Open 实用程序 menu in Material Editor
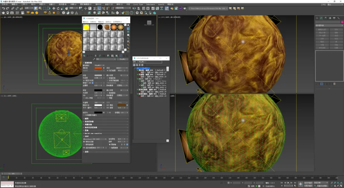Image resolution: width=344 pixels, height=188 pixels. (117, 22)
